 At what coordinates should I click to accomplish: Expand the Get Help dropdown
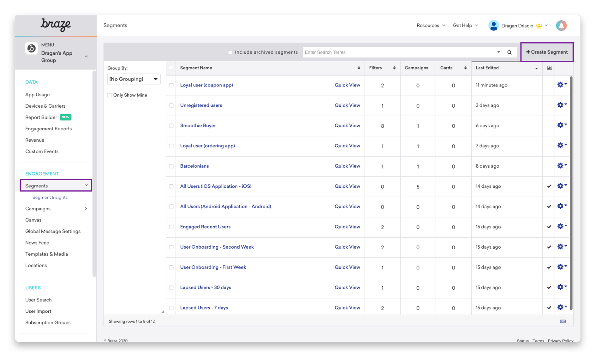click(466, 25)
